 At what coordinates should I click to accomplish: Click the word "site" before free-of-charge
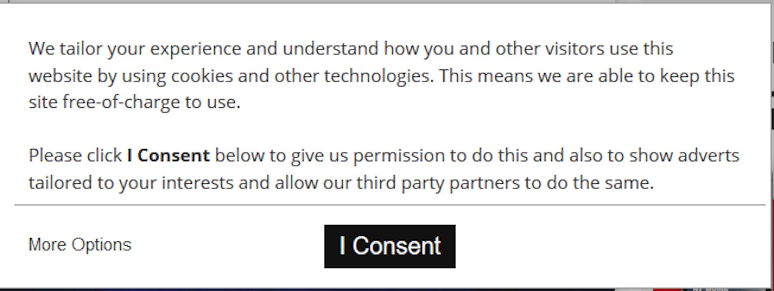tap(43, 102)
